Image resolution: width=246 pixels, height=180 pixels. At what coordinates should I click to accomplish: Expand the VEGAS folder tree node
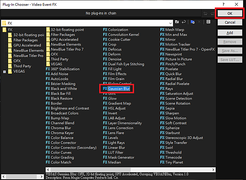[x=5, y=72]
